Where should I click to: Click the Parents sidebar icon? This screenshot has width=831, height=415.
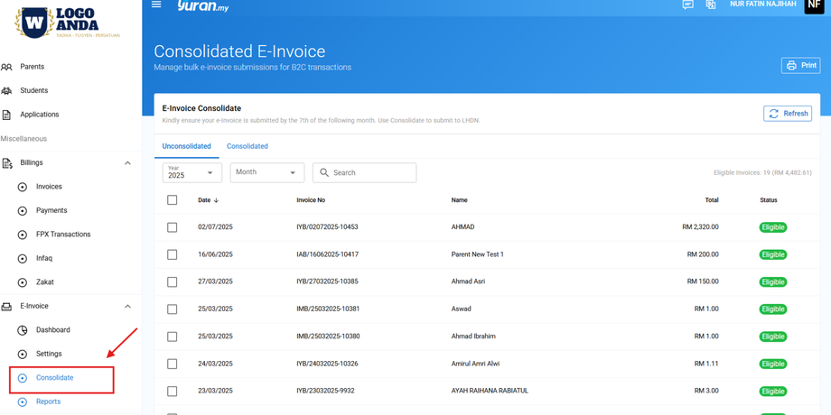point(7,67)
